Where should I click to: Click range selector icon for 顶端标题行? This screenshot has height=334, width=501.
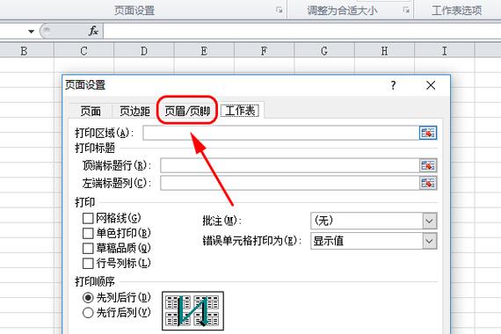point(428,165)
